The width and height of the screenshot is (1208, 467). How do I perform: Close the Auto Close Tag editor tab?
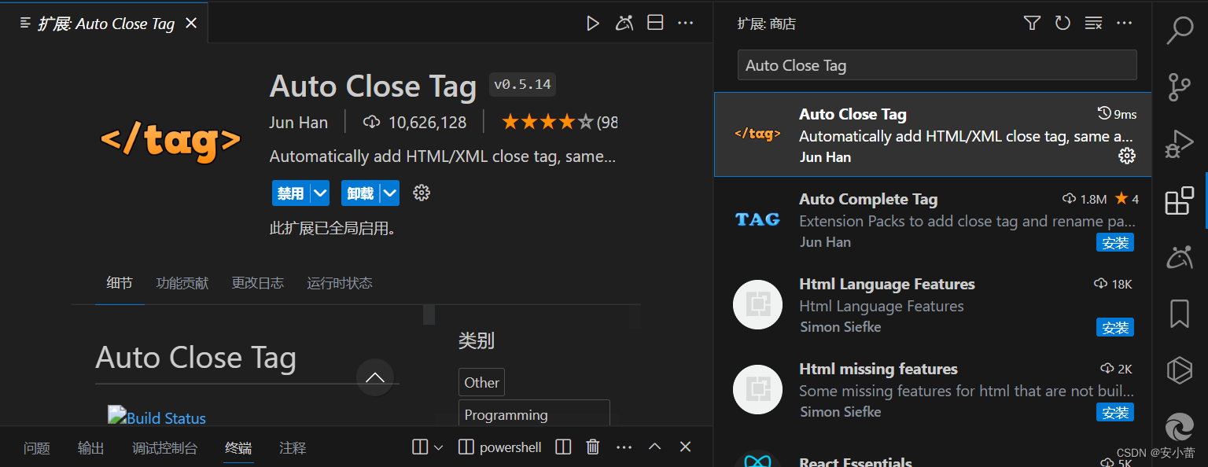190,24
